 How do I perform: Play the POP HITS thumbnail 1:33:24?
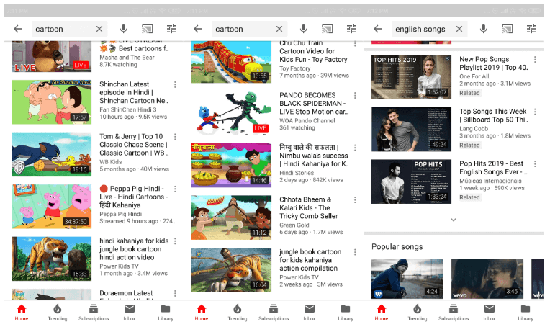[x=411, y=181]
